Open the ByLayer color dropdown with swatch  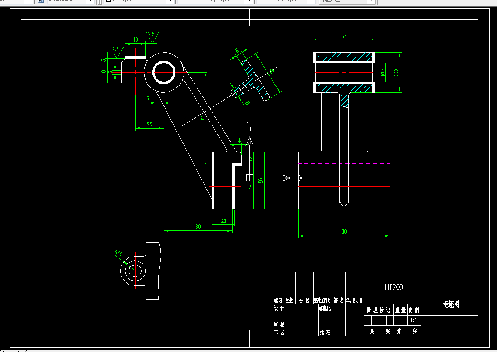coord(139,1)
